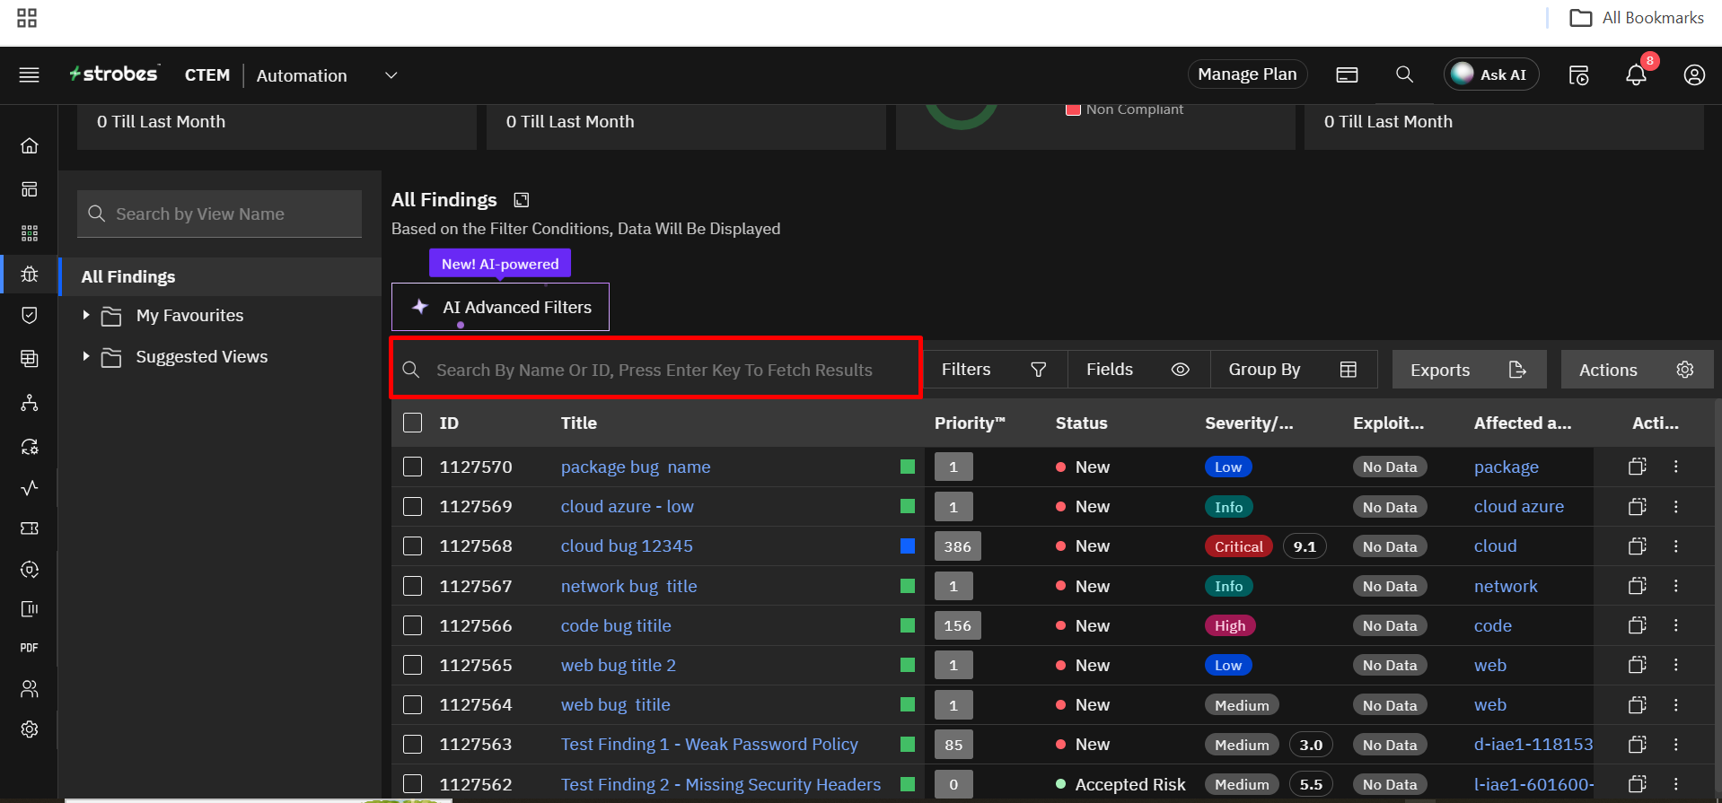Image resolution: width=1722 pixels, height=803 pixels.
Task: Click the user profile icon
Action: tap(1693, 75)
